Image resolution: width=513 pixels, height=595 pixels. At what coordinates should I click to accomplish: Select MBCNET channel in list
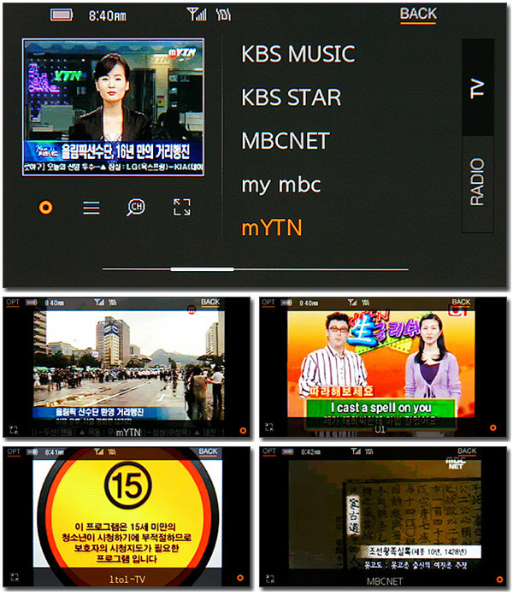(x=286, y=141)
